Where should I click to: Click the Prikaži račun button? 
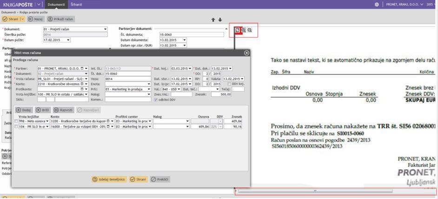point(60,19)
